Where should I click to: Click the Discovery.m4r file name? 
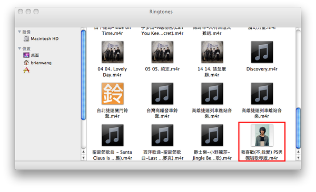tap(262, 69)
